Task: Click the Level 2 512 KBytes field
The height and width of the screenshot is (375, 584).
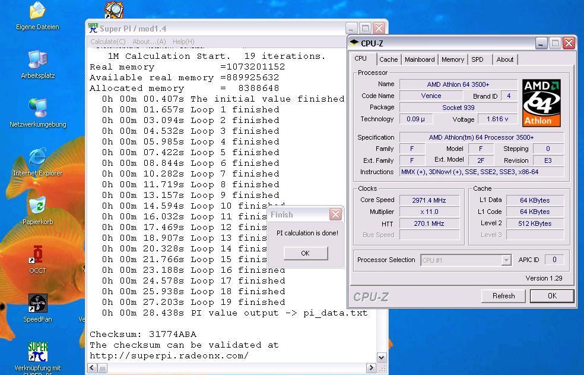Action: coord(535,223)
